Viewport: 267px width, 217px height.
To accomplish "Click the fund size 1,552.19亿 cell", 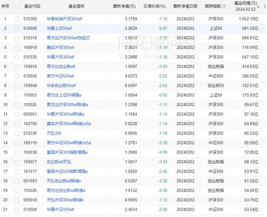I will coord(249,19).
